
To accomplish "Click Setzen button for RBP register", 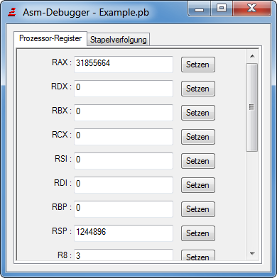I will click(198, 209).
